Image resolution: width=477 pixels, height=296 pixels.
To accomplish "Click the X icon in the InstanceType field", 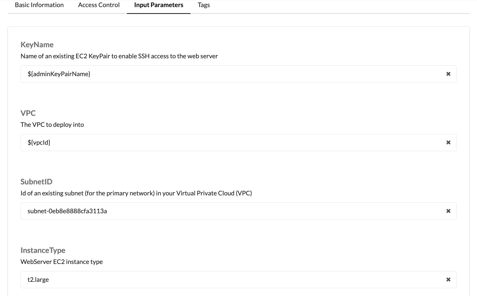I will 448,279.
